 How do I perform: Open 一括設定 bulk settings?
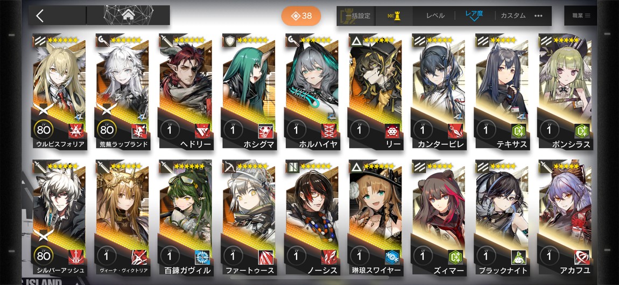(x=357, y=16)
